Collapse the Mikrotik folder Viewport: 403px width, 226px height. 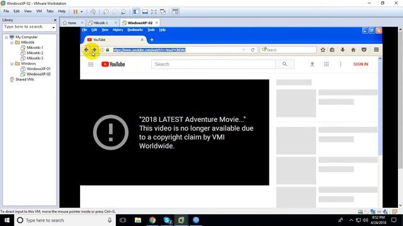pyautogui.click(x=12, y=43)
